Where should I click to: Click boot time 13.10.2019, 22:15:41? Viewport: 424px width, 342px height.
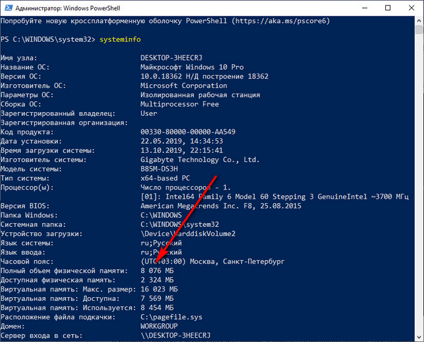coord(181,150)
